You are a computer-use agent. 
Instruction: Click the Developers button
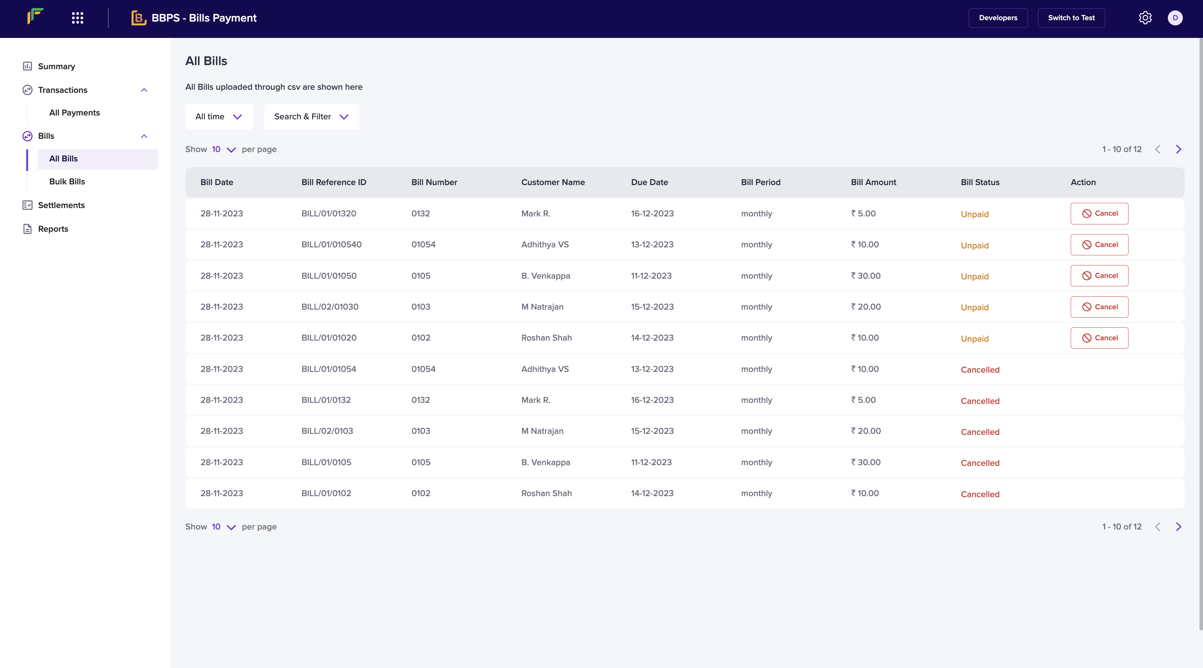(998, 18)
